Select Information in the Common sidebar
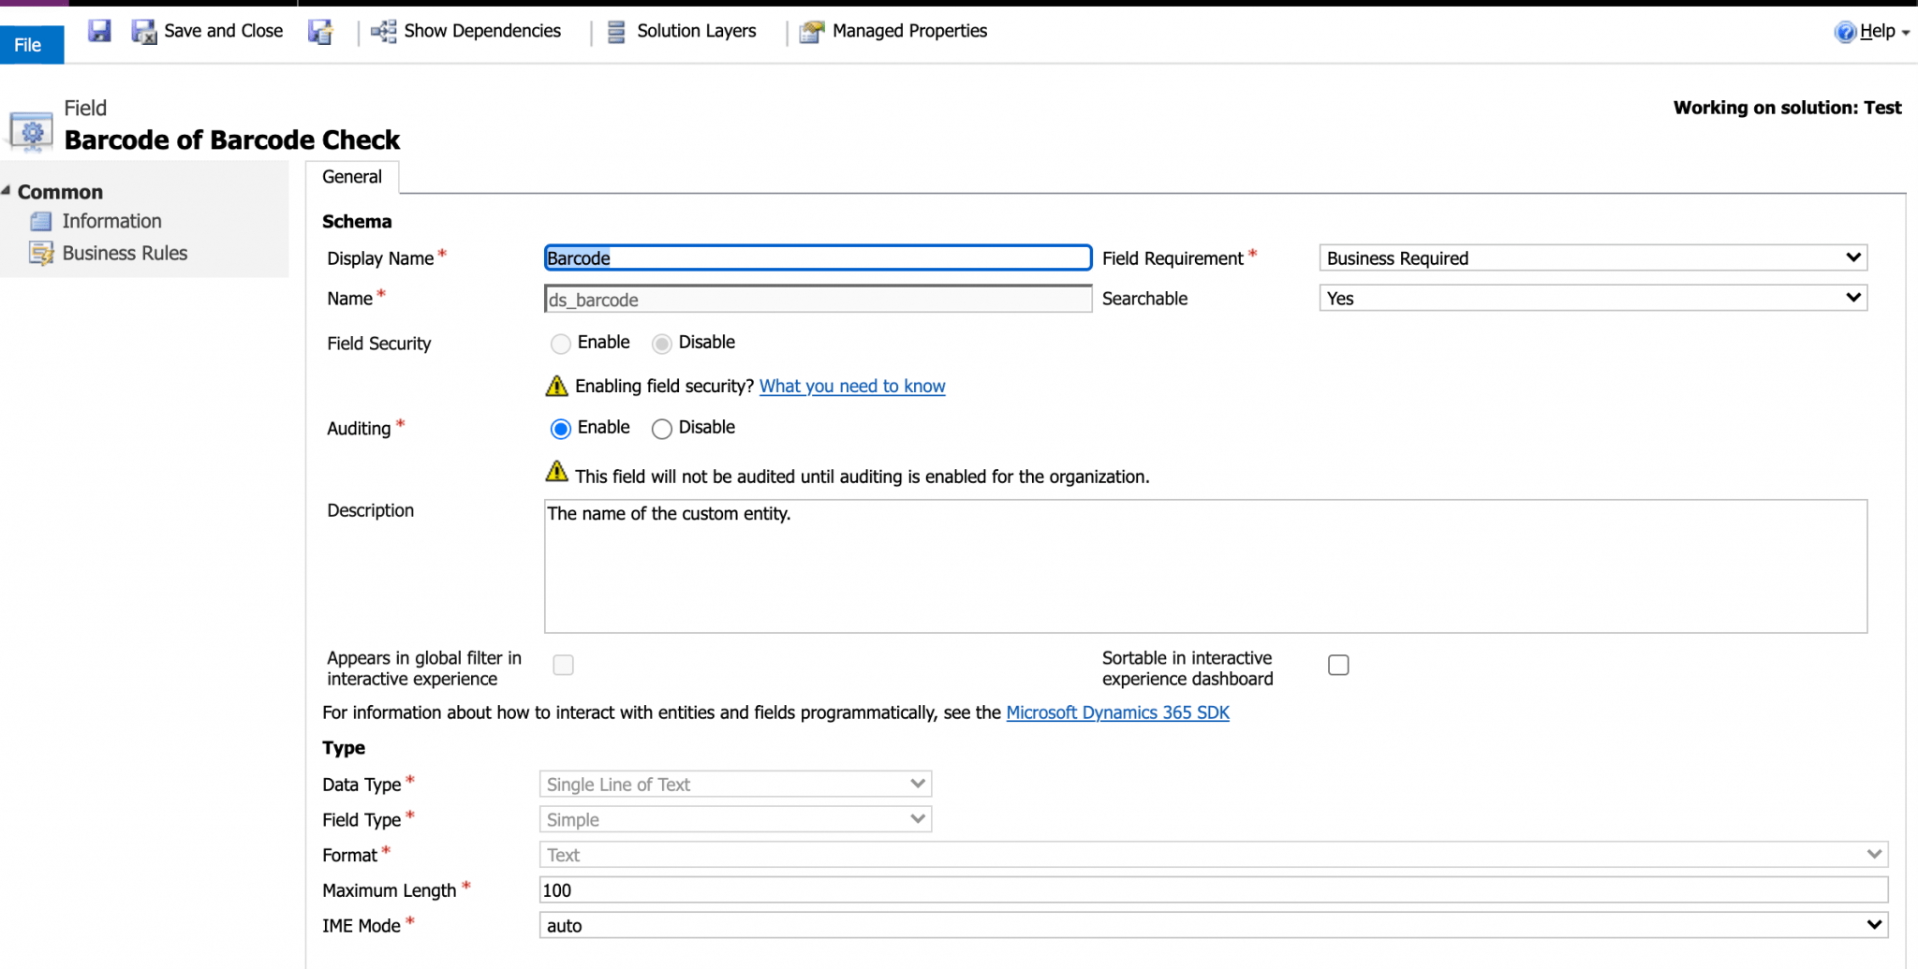Viewport: 1918px width, 969px height. pos(111,220)
